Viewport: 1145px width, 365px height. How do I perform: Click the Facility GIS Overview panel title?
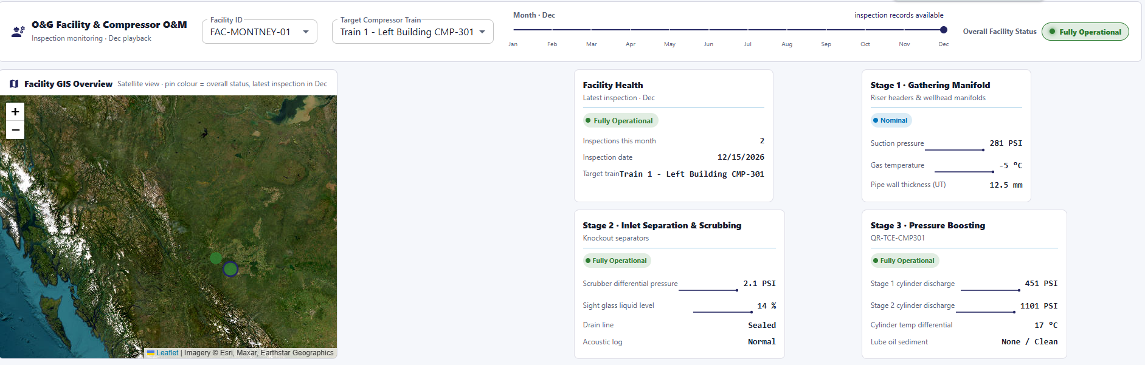point(68,84)
